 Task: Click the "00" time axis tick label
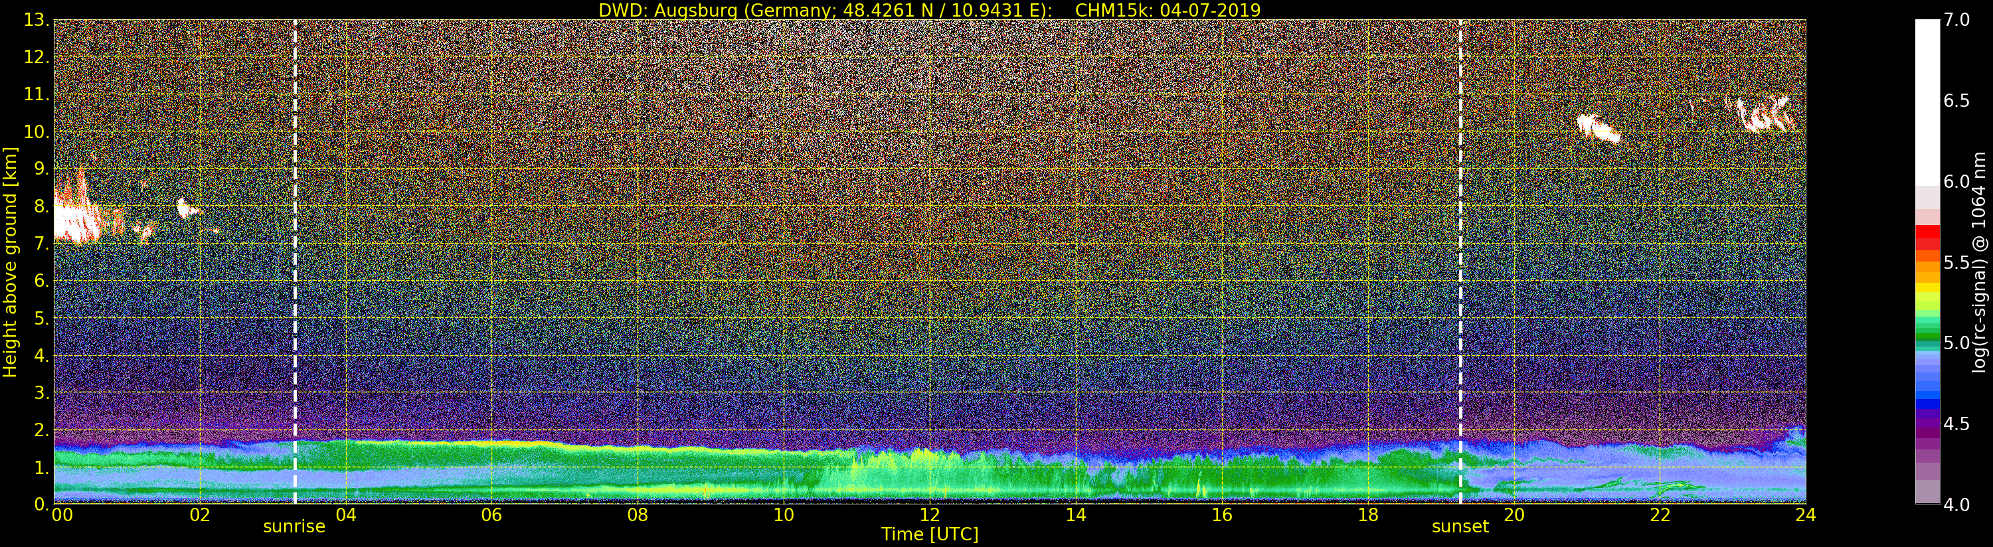coord(62,515)
